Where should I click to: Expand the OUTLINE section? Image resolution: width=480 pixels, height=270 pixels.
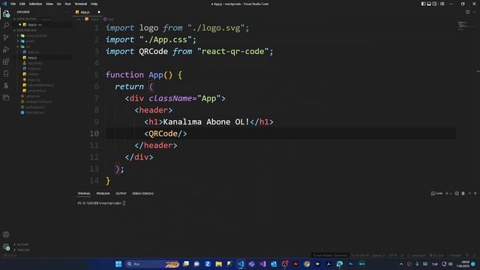pos(22,244)
